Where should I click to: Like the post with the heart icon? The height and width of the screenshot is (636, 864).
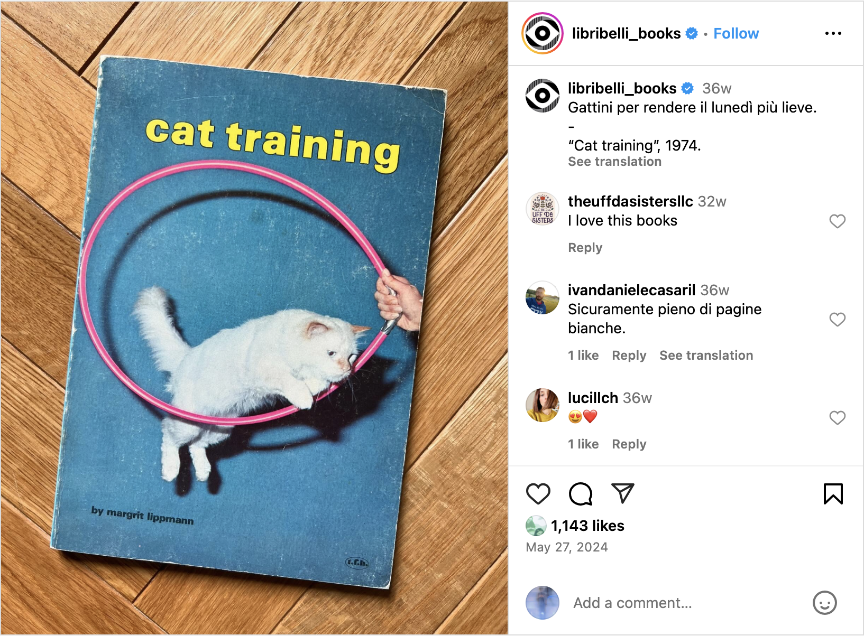tap(538, 494)
